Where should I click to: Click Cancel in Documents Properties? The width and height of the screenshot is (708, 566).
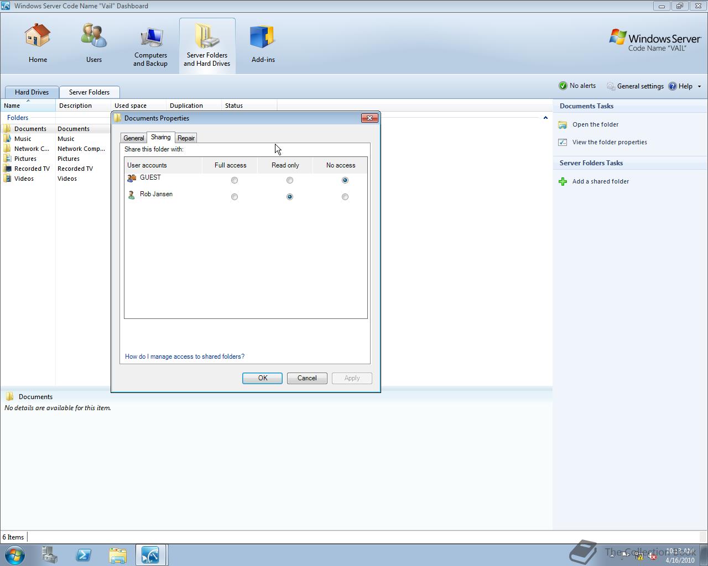click(x=307, y=378)
